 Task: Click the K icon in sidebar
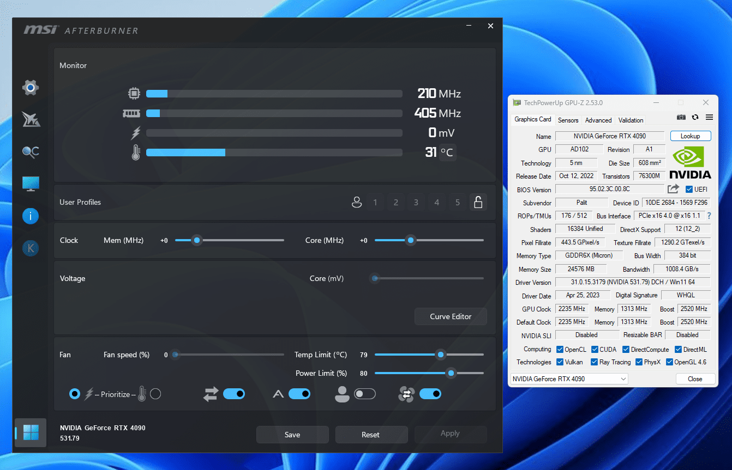click(x=31, y=248)
